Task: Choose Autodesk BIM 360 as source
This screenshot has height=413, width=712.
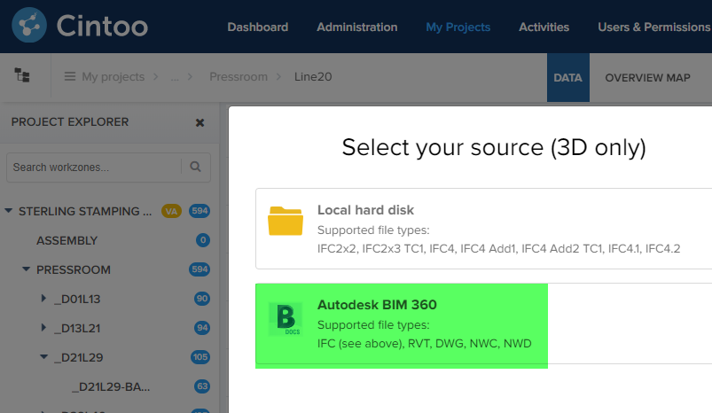Action: 483,323
